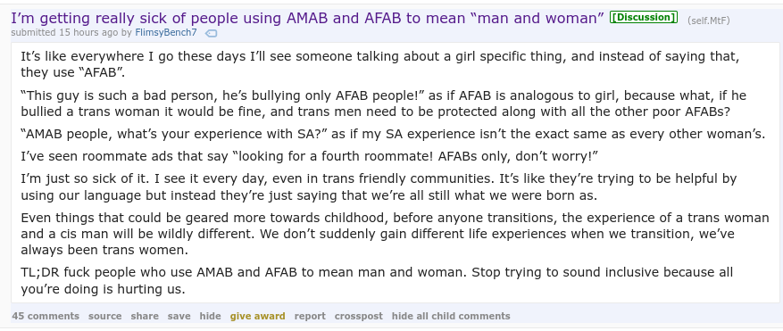Image resolution: width=783 pixels, height=331 pixels.
Task: Hide all child comments
Action: click(x=451, y=316)
